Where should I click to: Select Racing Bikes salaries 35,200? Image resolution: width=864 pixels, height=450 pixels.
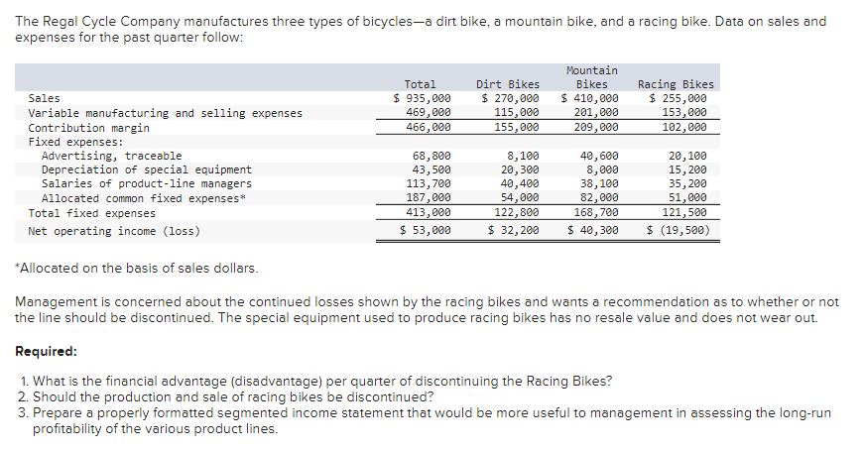point(687,183)
